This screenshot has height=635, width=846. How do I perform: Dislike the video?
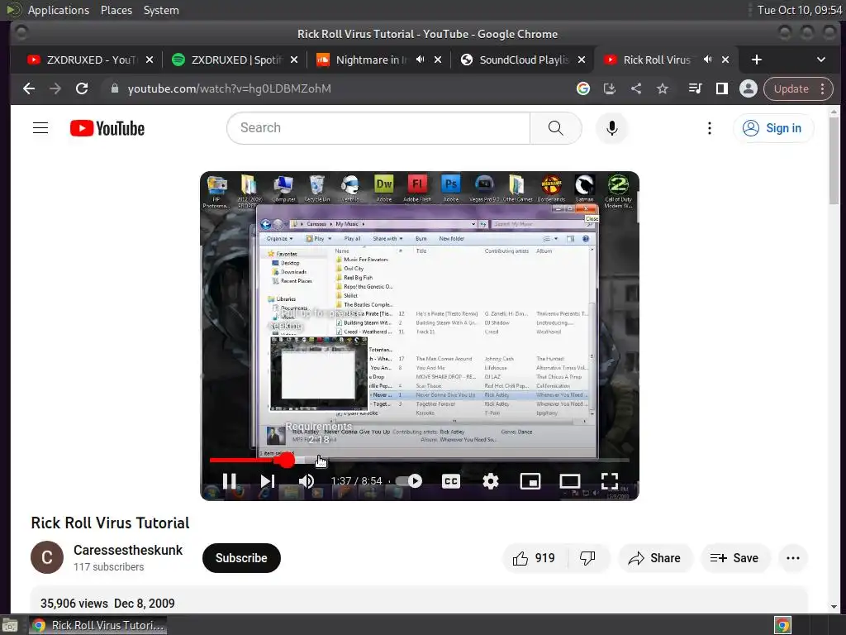pos(587,558)
